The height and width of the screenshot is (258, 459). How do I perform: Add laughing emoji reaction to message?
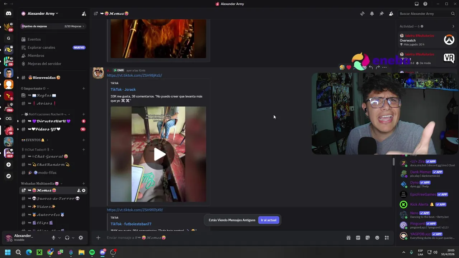click(342, 67)
